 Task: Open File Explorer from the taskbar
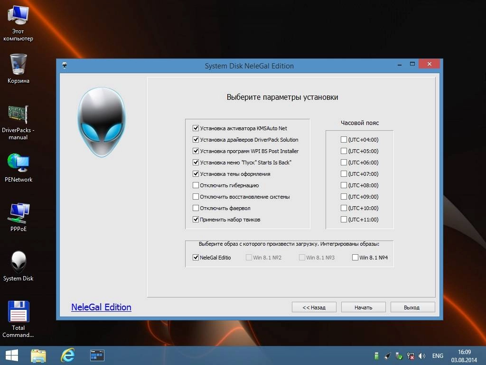coord(38,355)
